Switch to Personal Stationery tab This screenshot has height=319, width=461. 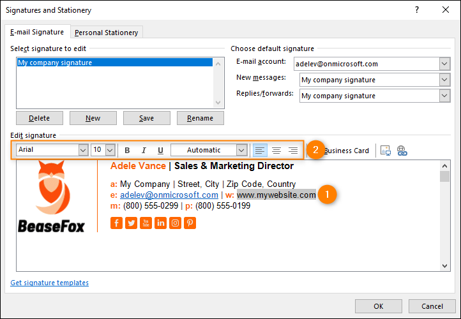[x=106, y=33]
